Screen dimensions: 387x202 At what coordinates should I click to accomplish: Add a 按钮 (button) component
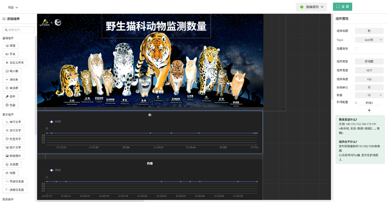13,46
